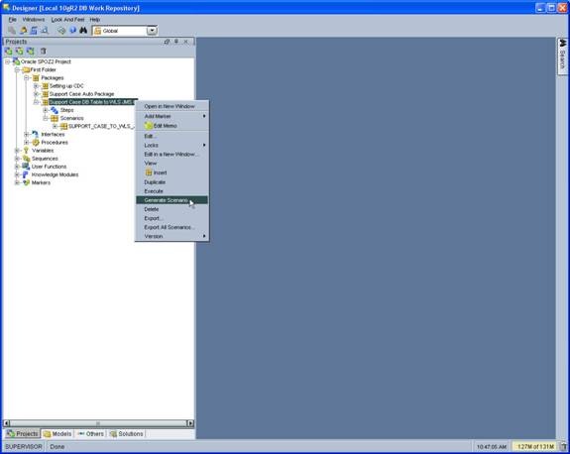The image size is (570, 454).
Task: Switch to the Models tab
Action: click(x=57, y=433)
